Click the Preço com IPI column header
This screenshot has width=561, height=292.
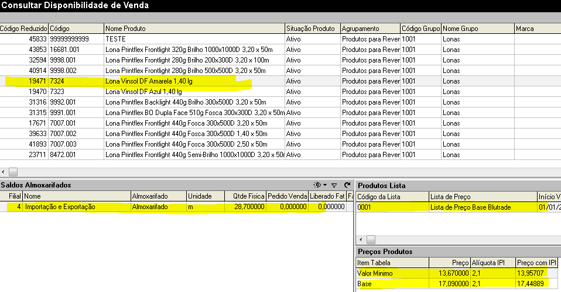click(536, 263)
